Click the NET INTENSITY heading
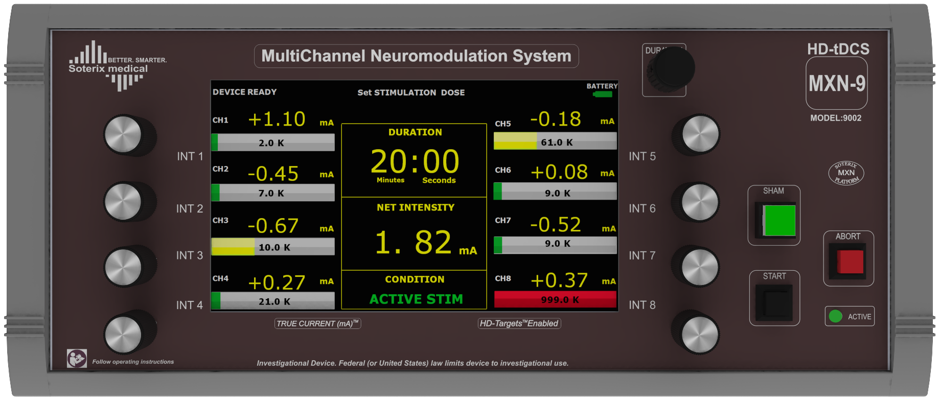The image size is (939, 402). 416,207
